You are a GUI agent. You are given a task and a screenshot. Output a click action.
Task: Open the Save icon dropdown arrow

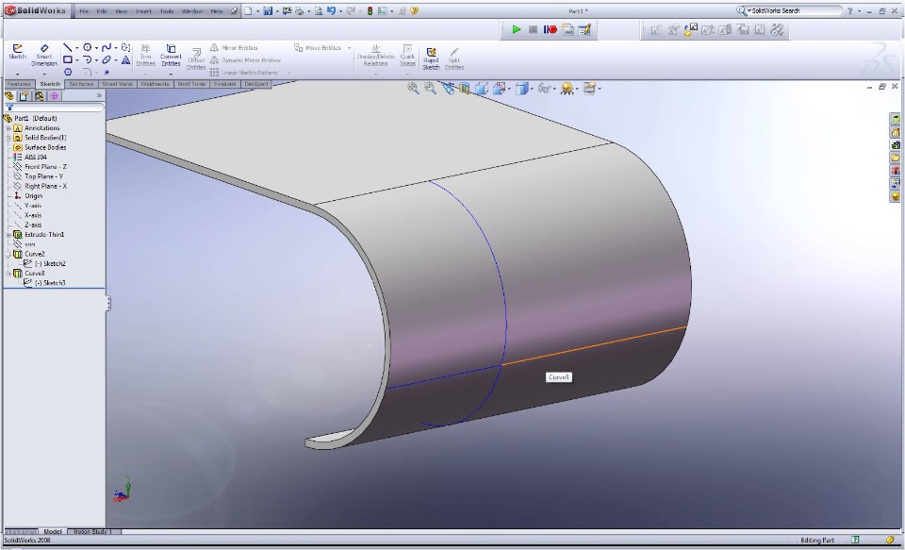click(x=277, y=11)
